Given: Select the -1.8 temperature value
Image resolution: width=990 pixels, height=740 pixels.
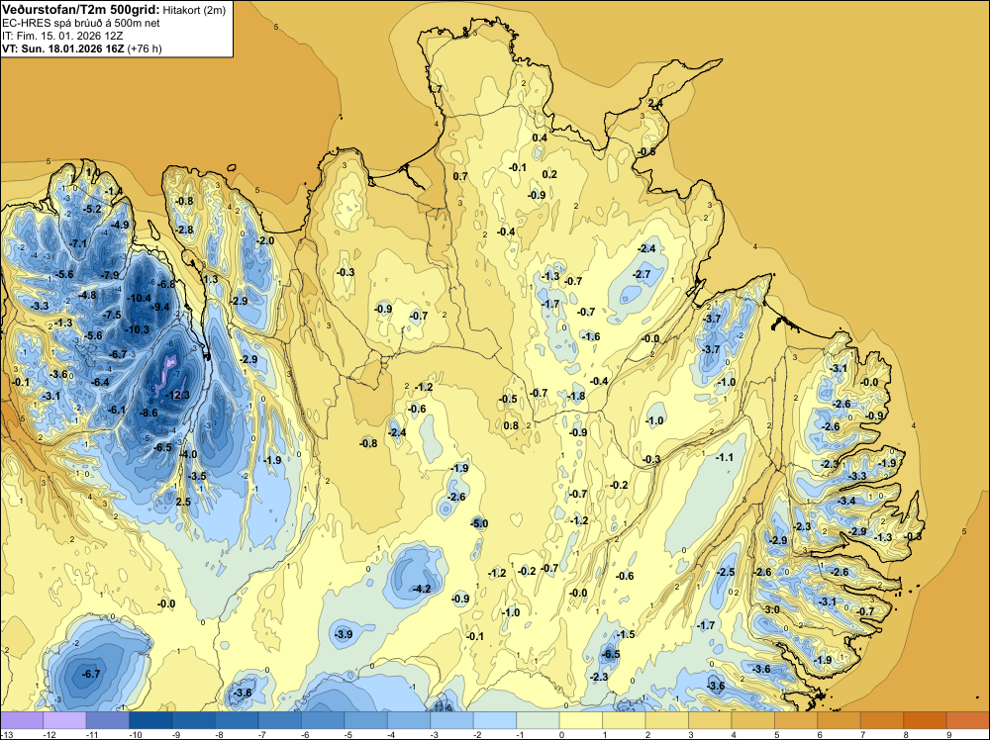Looking at the screenshot, I should pyautogui.click(x=576, y=396).
